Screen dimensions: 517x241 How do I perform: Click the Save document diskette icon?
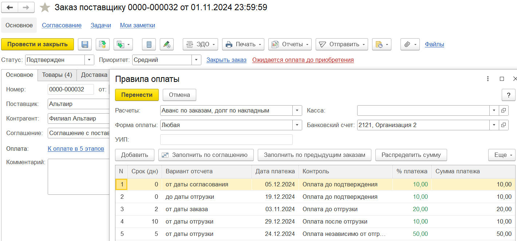[x=85, y=44]
